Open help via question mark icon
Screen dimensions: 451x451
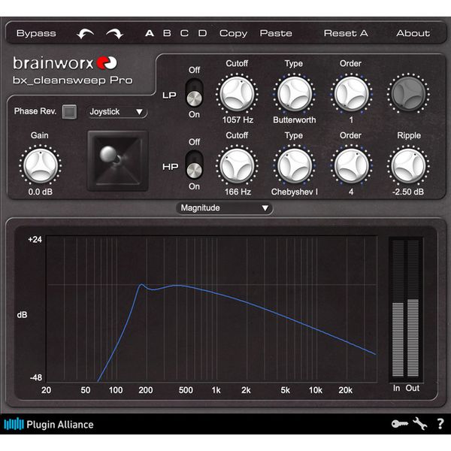(440, 424)
